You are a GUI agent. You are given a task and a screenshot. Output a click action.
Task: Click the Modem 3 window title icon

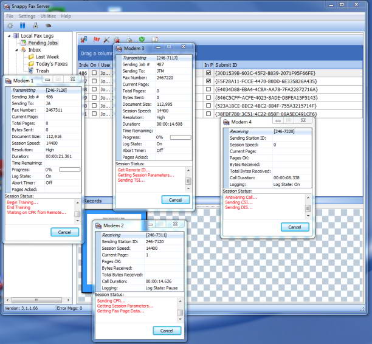click(119, 49)
